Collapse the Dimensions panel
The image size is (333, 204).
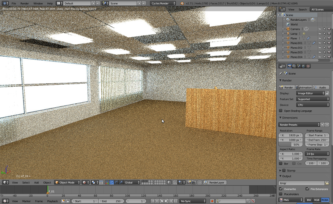(x=280, y=118)
